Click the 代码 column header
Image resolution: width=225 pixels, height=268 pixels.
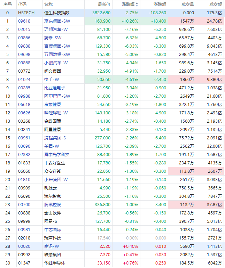[x=22, y=5]
